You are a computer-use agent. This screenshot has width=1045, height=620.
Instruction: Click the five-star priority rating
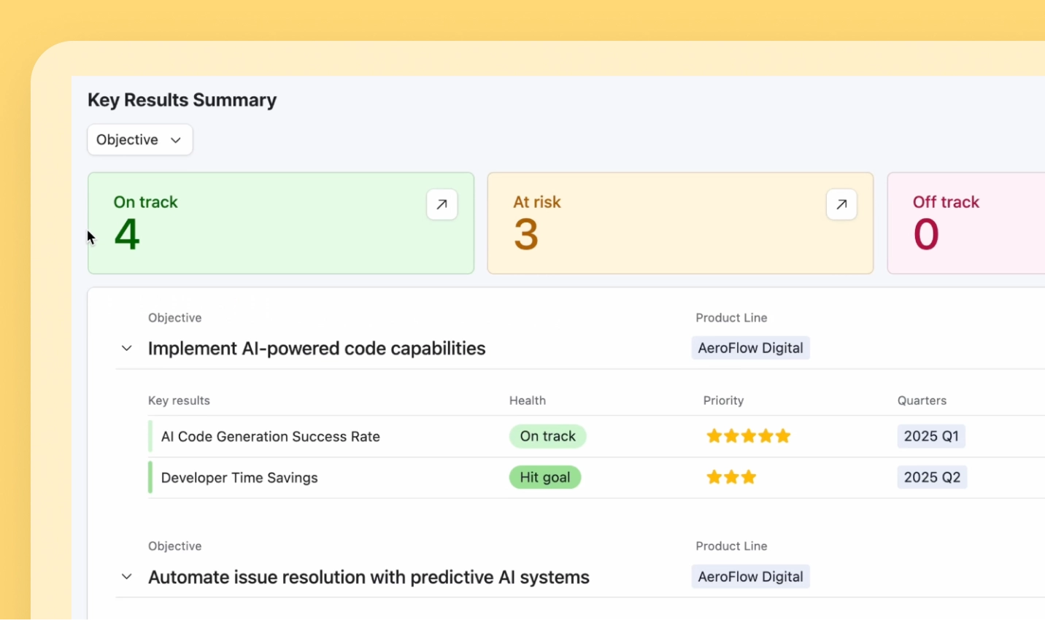point(749,436)
